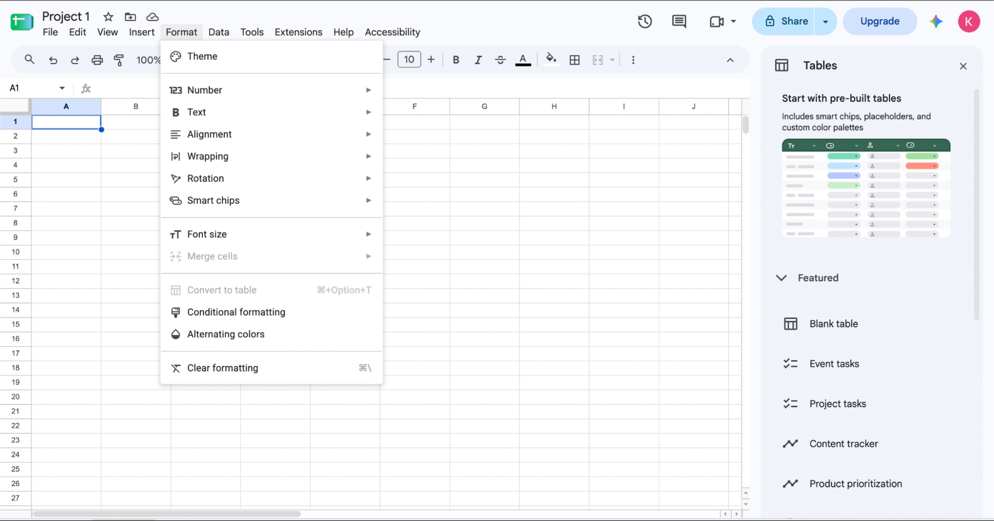Open the comments icon
This screenshot has width=994, height=521.
679,21
